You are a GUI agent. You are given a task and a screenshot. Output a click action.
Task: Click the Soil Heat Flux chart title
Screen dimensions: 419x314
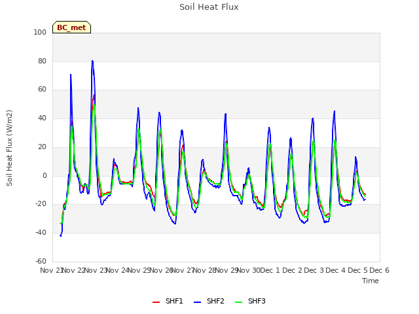click(209, 7)
